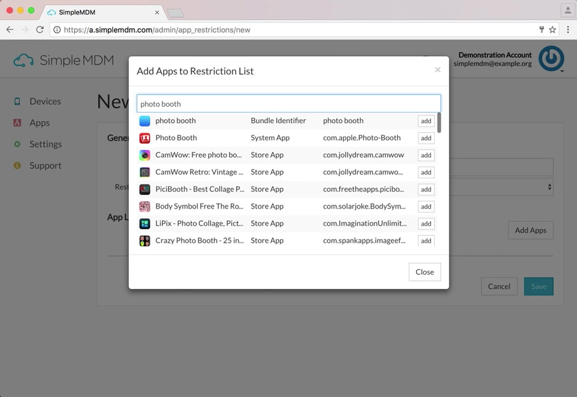Click the Demonstration Account name
This screenshot has height=397, width=577.
(495, 55)
